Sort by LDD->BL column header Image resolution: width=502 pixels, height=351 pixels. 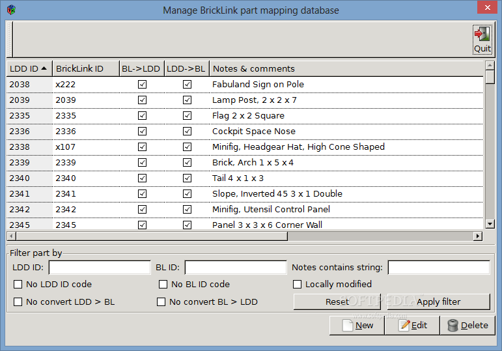(x=187, y=68)
